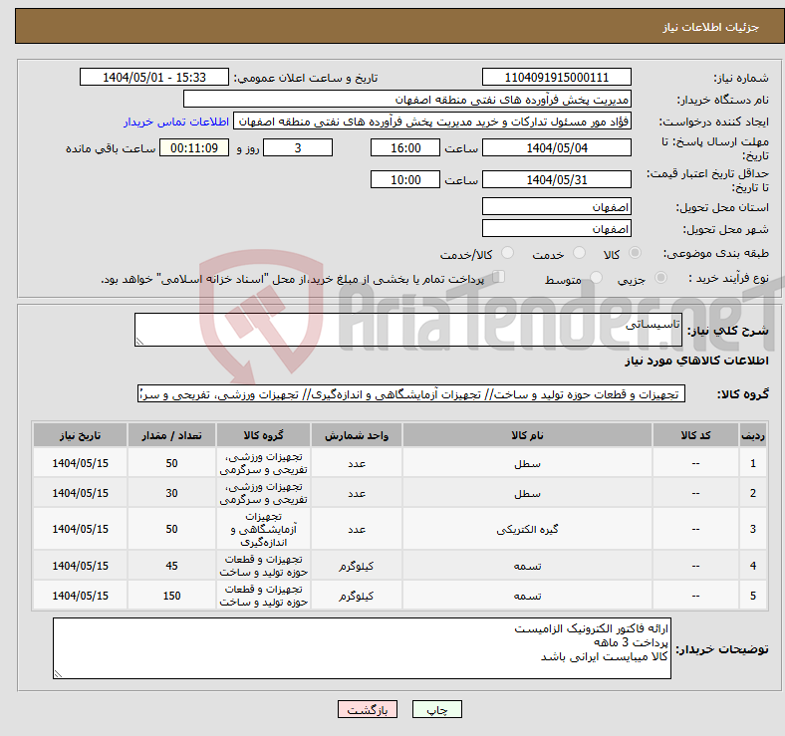The image size is (785, 736).
Task: Click the ردیف column header
Action: [752, 435]
